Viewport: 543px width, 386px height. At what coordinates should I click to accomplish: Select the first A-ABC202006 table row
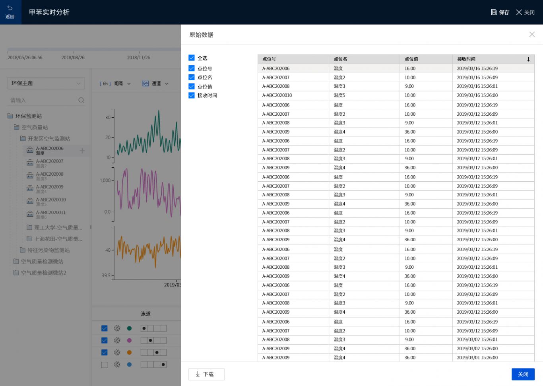click(x=396, y=68)
